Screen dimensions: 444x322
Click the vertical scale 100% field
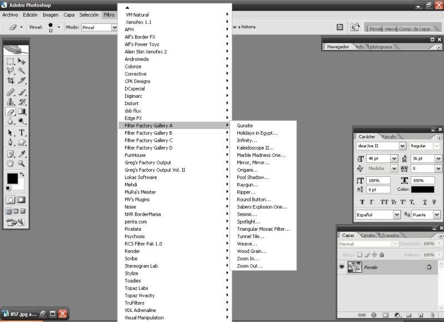(378, 181)
